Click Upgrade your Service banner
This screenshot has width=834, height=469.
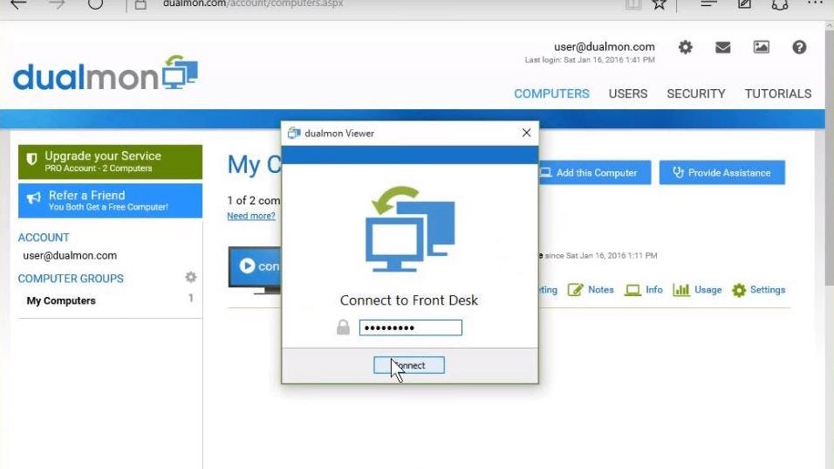[110, 162]
